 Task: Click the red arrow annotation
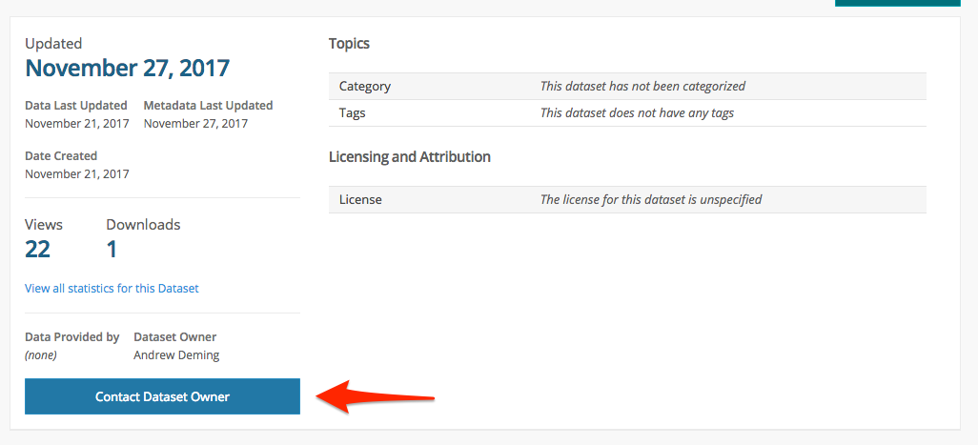pyautogui.click(x=375, y=397)
